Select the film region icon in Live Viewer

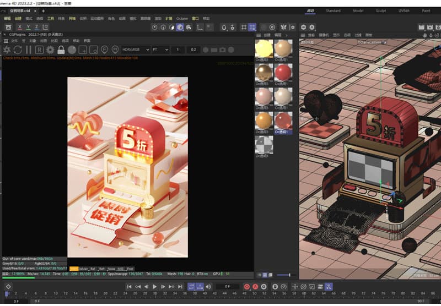[x=93, y=50]
